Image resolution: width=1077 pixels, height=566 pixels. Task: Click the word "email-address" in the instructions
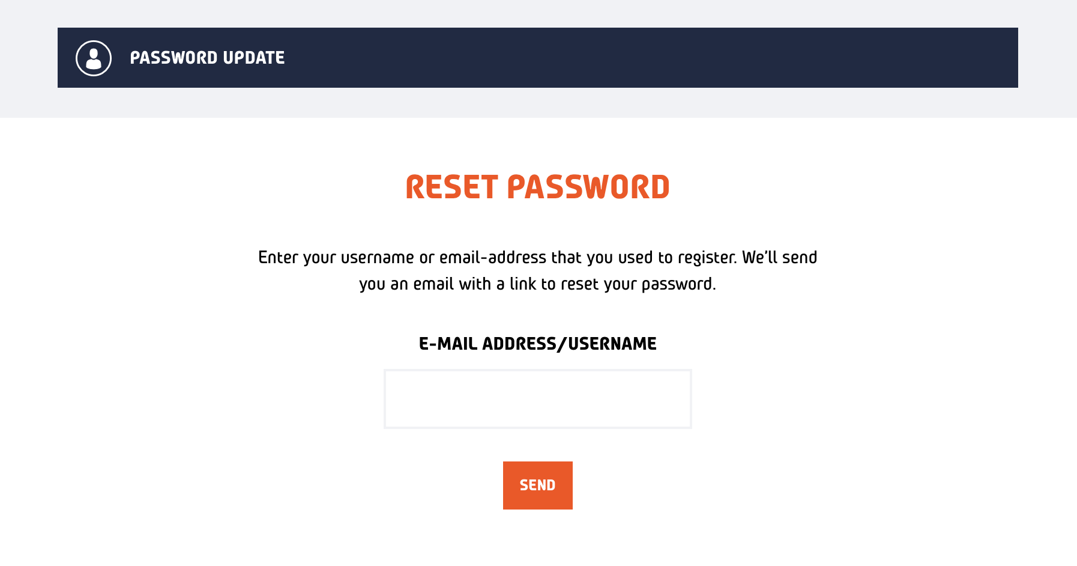(493, 257)
